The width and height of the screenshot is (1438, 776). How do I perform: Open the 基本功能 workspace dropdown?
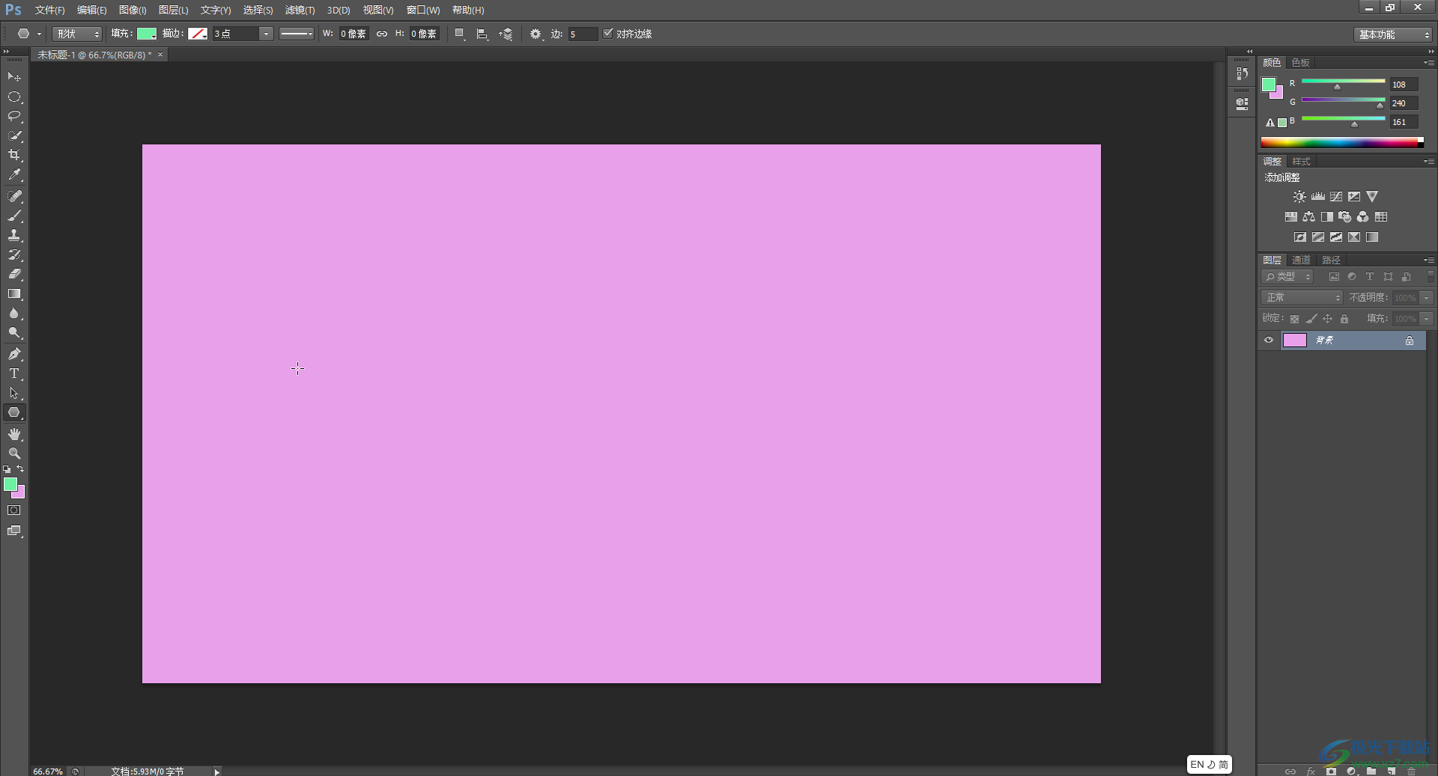(1393, 34)
